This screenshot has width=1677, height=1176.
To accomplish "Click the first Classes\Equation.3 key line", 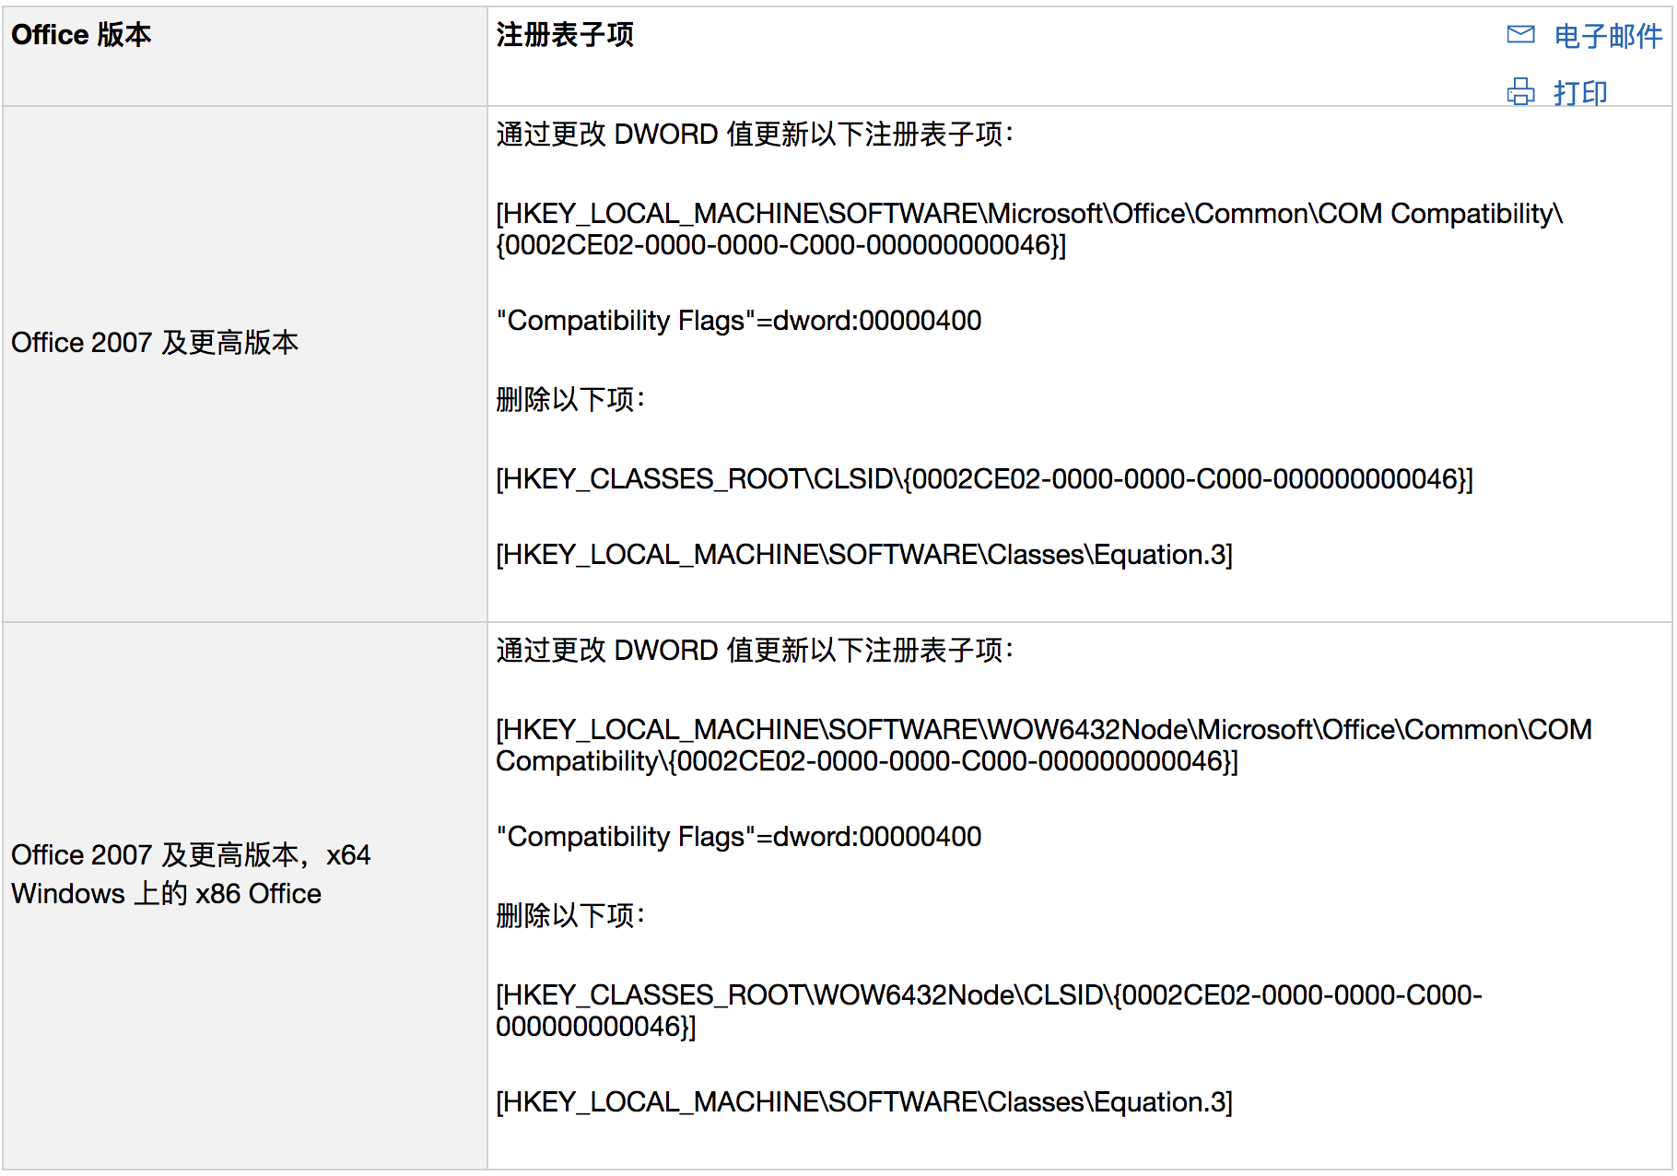I will pos(864,555).
